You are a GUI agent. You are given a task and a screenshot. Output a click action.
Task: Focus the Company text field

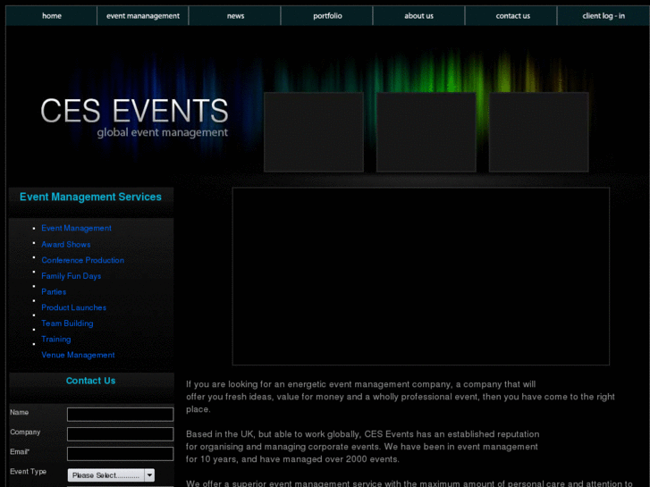tap(120, 434)
